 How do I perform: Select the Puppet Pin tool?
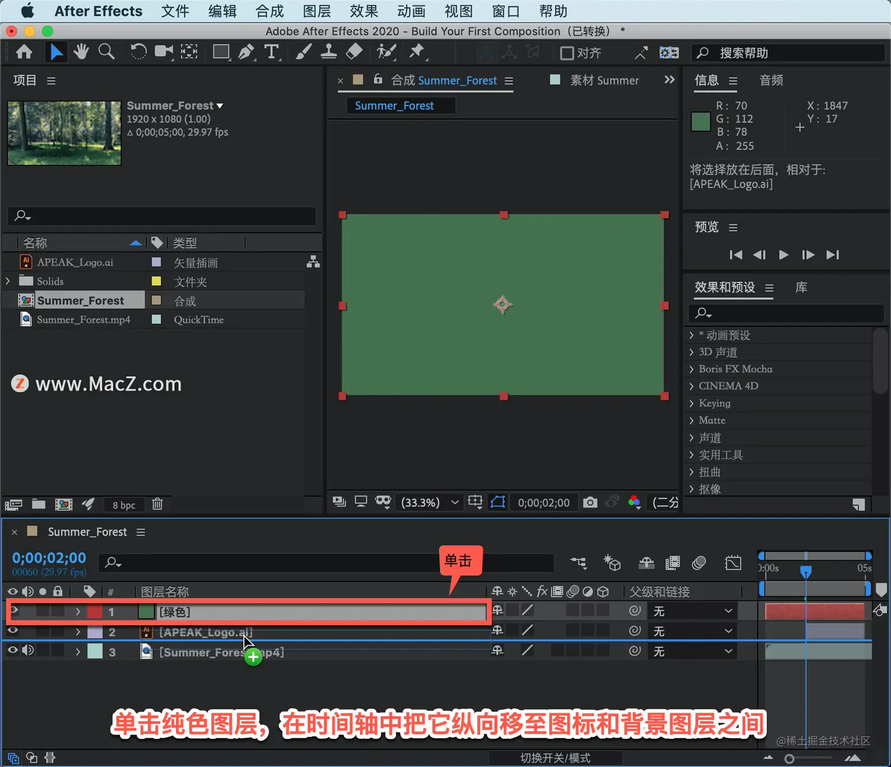pyautogui.click(x=417, y=52)
